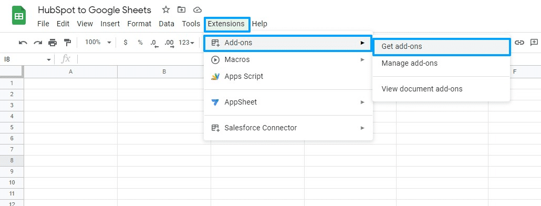Open the zoom 100% dropdown
The width and height of the screenshot is (541, 206).
click(98, 43)
